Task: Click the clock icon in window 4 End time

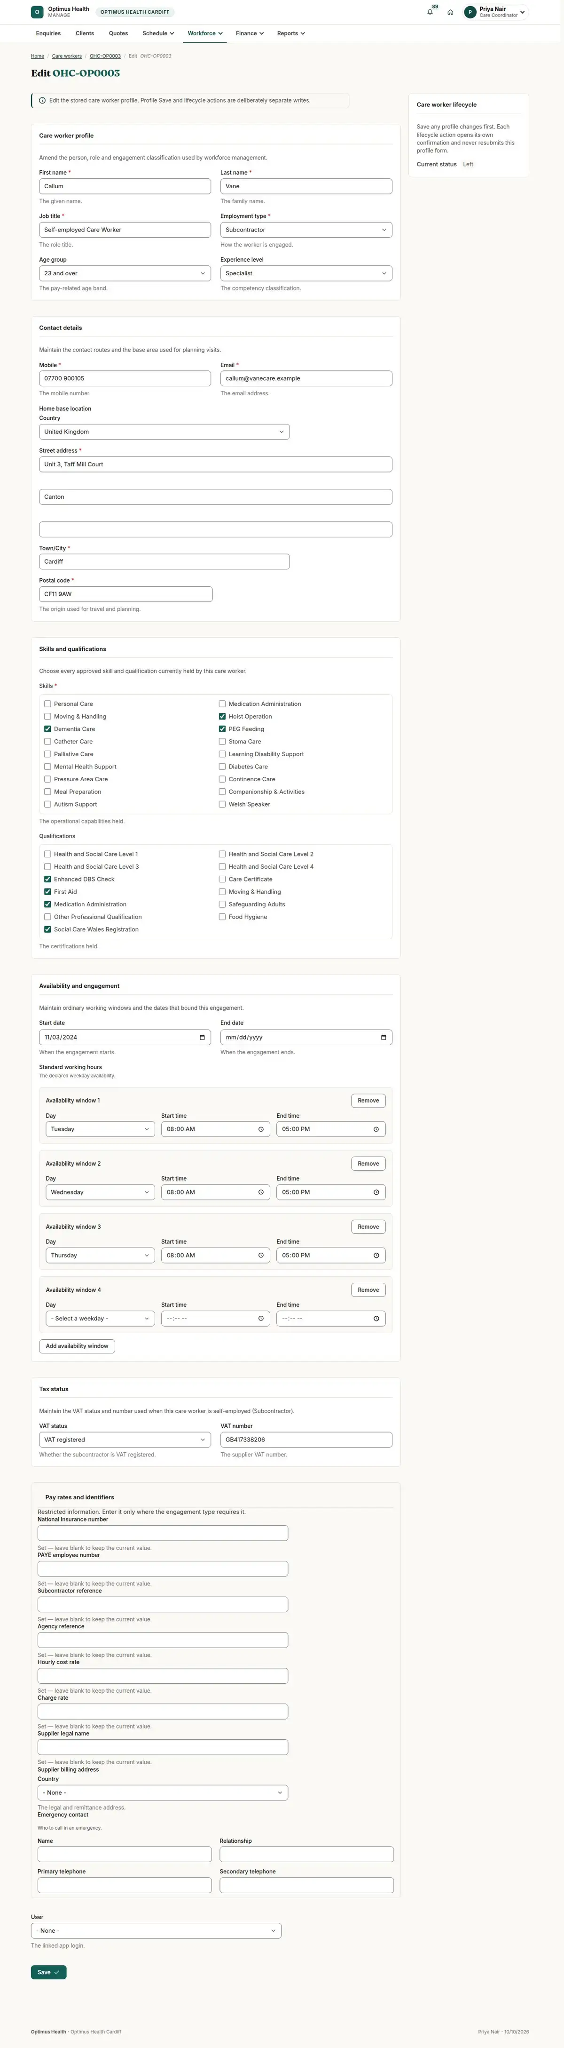Action: coord(376,1319)
